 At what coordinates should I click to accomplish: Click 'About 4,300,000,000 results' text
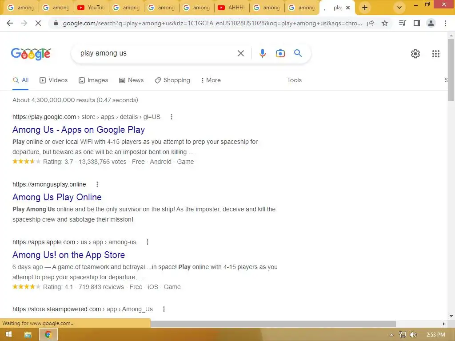coord(54,100)
